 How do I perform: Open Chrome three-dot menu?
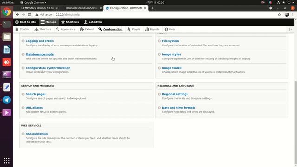pyautogui.click(x=293, y=14)
